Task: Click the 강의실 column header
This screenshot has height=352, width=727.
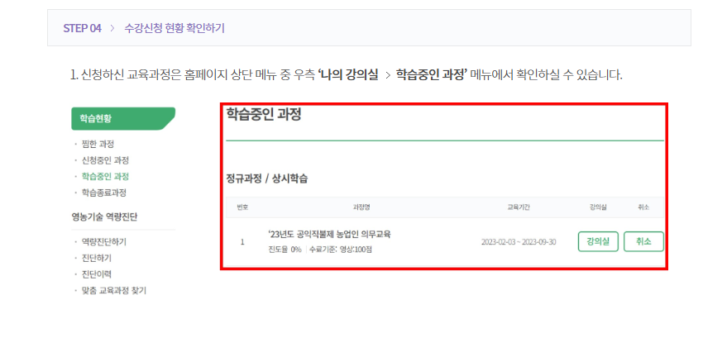Action: 598,207
